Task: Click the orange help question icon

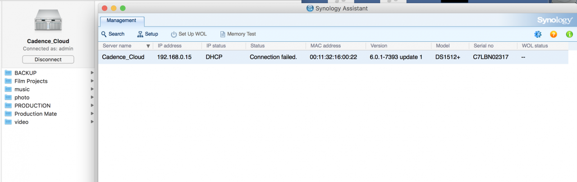Action: click(554, 34)
